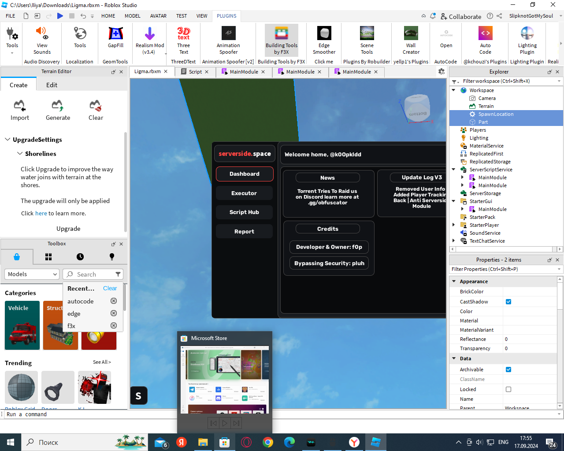564x451 pixels.
Task: Click the Upgrade shorelines button
Action: click(68, 229)
